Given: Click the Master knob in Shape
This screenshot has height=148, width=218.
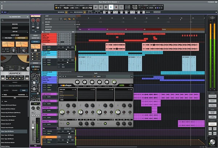Looking at the screenshot, I should pos(114,82).
